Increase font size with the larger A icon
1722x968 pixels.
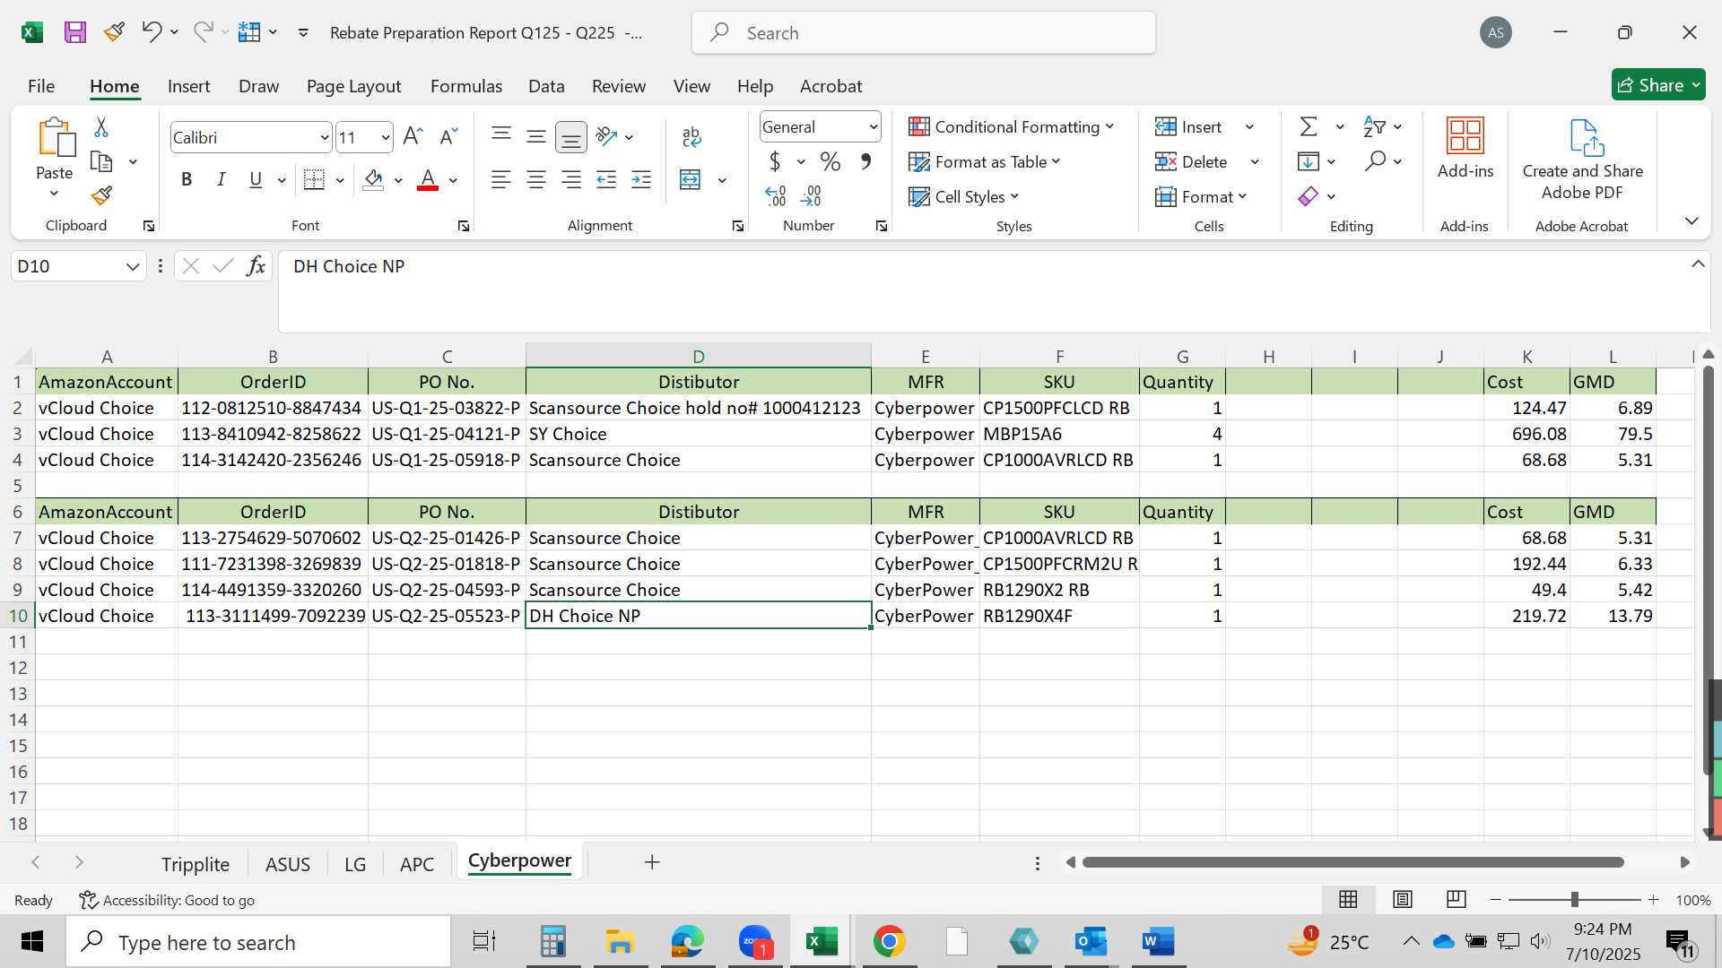(413, 136)
